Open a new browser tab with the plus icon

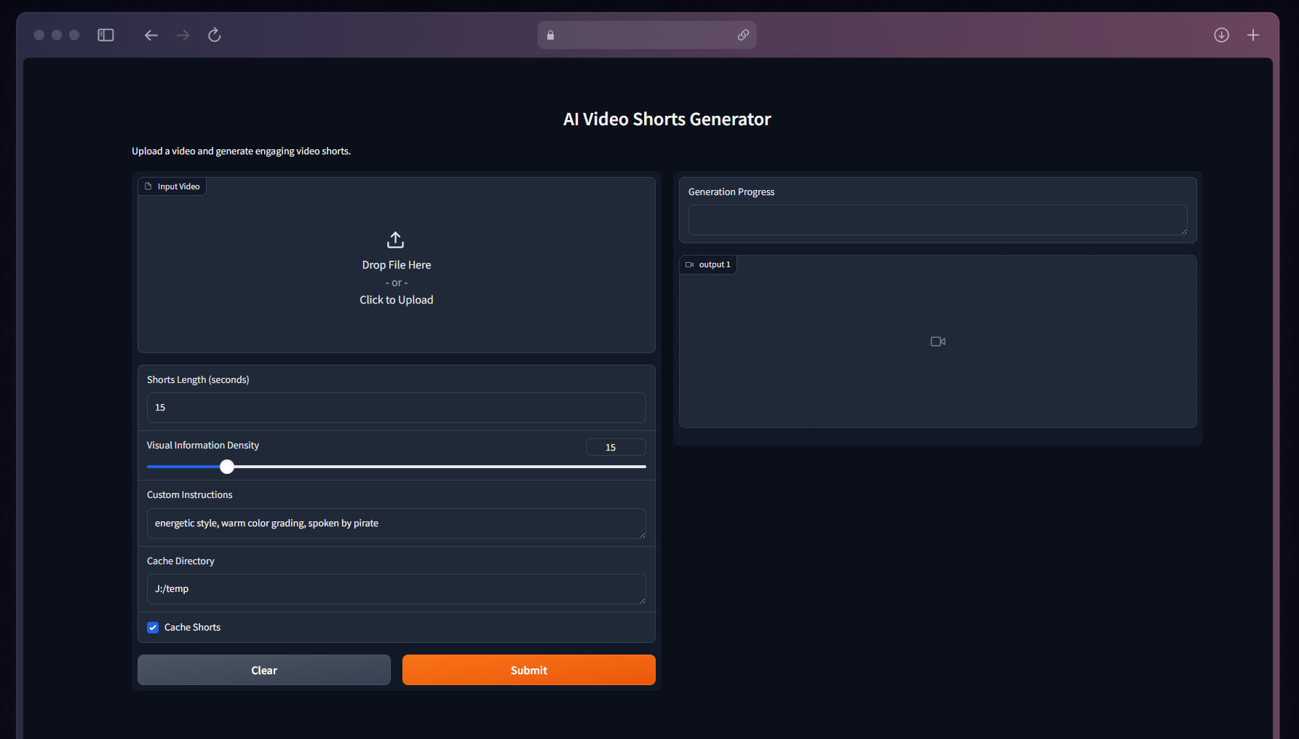coord(1253,34)
